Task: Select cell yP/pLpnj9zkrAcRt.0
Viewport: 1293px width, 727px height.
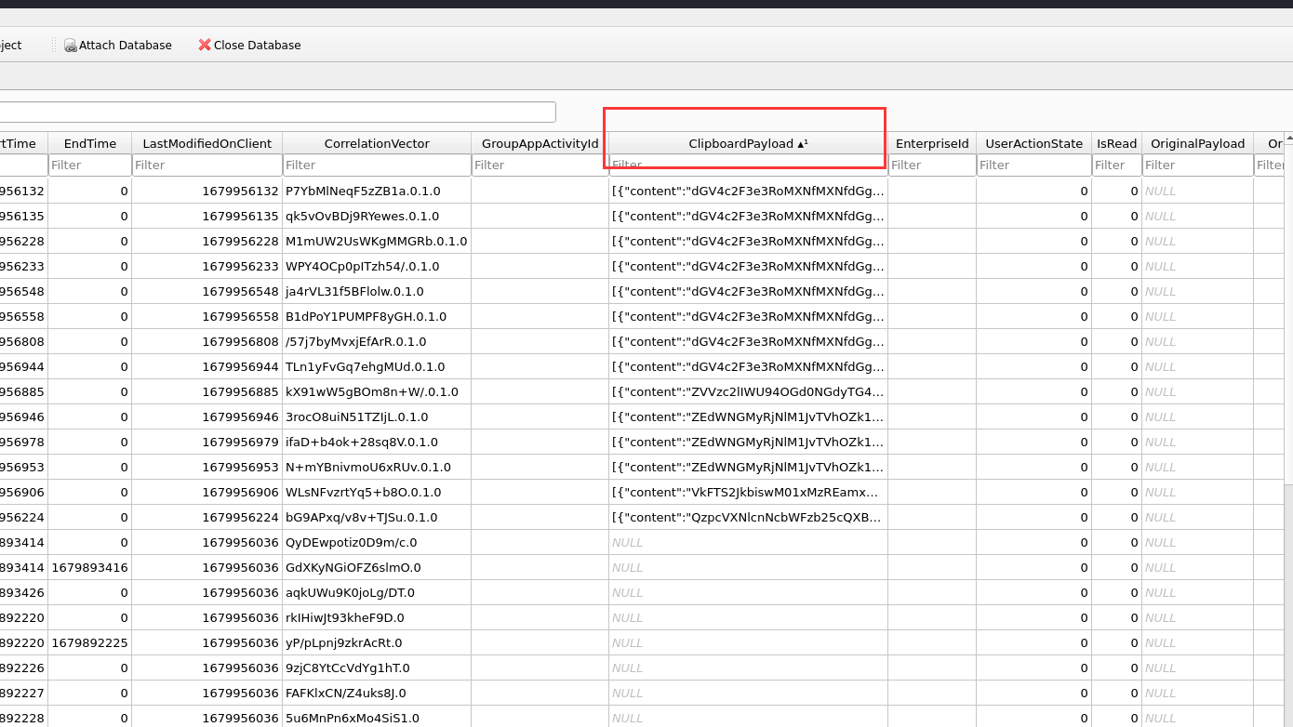Action: [377, 642]
